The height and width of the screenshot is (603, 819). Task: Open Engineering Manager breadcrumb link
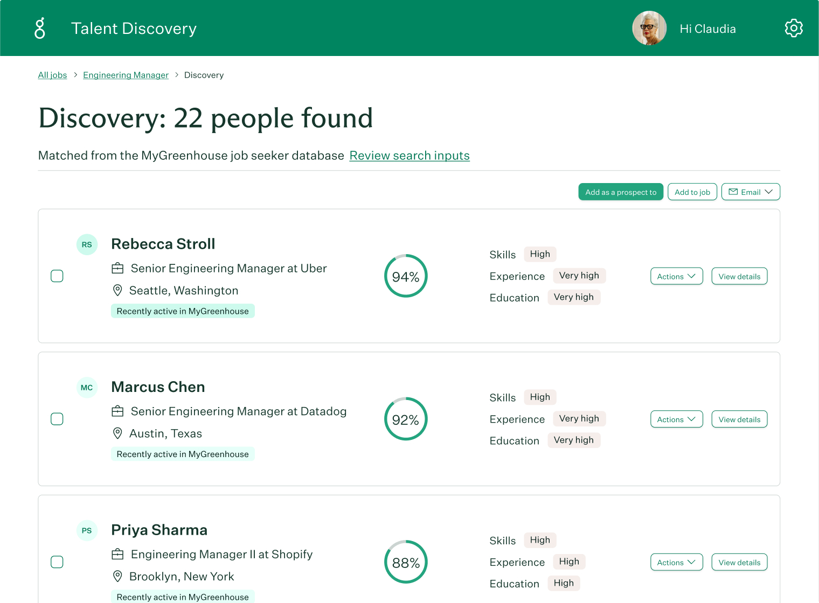[126, 75]
